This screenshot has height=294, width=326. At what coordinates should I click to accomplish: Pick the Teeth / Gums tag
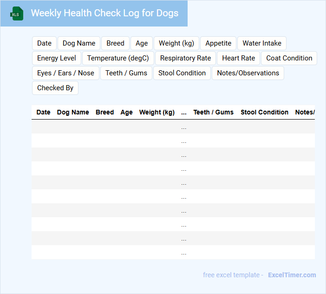tap(126, 73)
